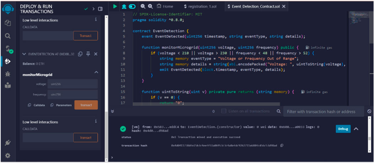Close the Event_Detection_Contract.sol tab
Viewport: 374px width, 163px height.
coord(284,6)
